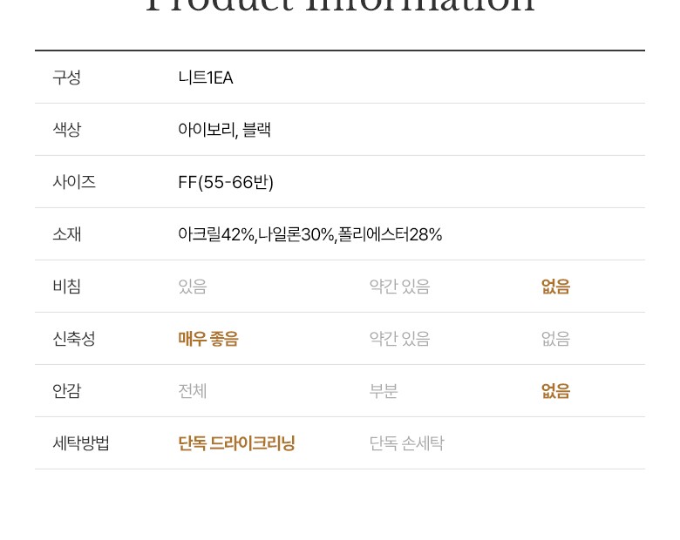Choose 있음 in the 비침 row
Image resolution: width=680 pixels, height=540 pixels.
(x=192, y=287)
